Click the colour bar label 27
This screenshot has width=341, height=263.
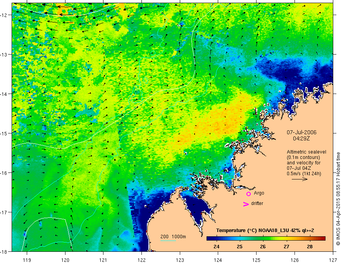point(286,246)
